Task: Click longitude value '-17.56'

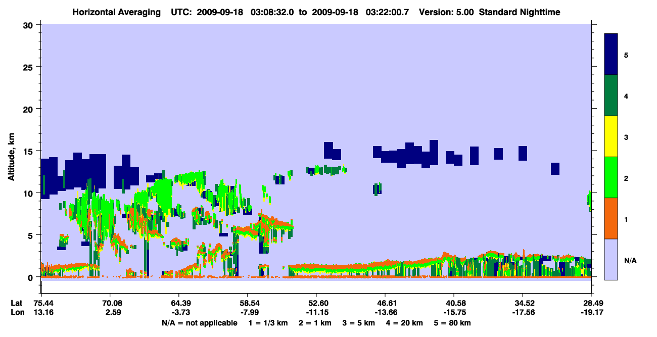Action: [523, 313]
